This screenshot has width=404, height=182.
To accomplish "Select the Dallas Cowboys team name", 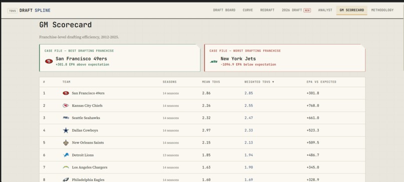I will 85,130.
